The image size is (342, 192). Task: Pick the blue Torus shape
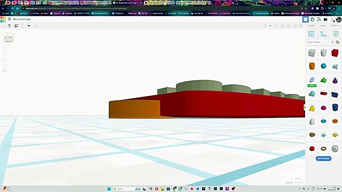click(323, 121)
